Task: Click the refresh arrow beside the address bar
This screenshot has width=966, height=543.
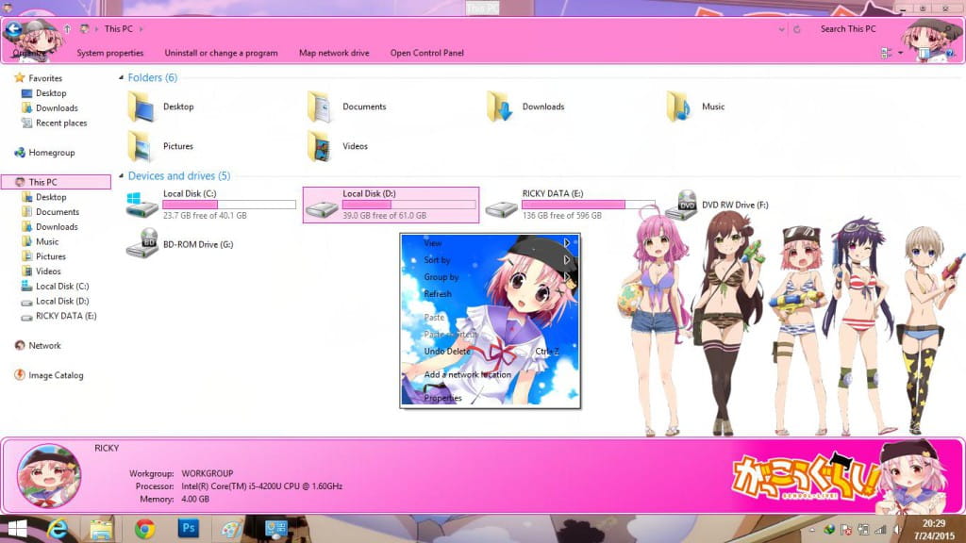Action: click(x=797, y=29)
